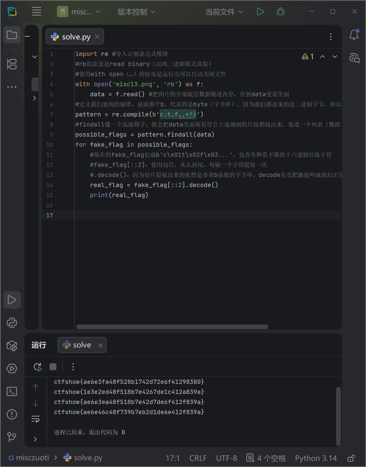Screen dimensions: 366x467
Task: Open the Terminal tool window
Action: pos(12,391)
